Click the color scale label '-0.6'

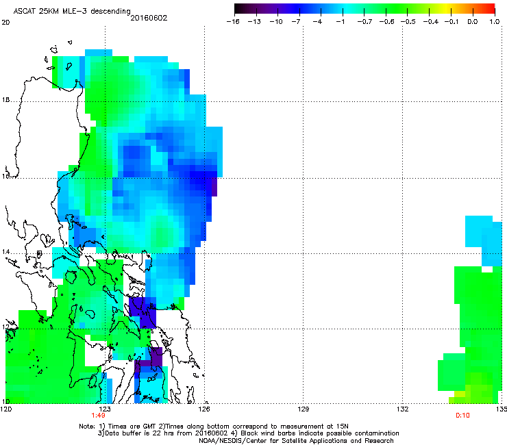(x=386, y=22)
